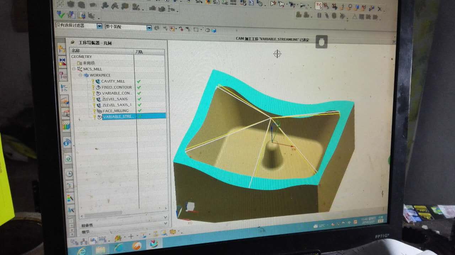Click the weather icon in the system tray
Screen dimensions: 455x255
click(316, 226)
